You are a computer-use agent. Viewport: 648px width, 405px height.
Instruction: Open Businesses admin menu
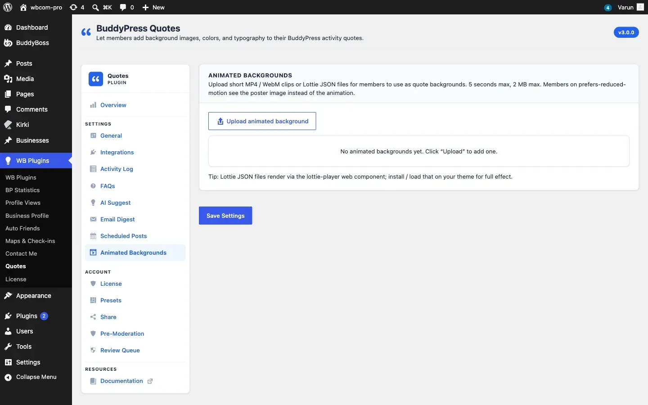pyautogui.click(x=36, y=140)
